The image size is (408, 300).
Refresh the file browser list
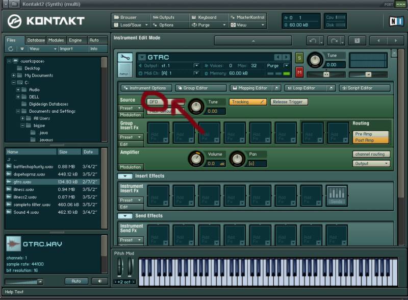(x=11, y=48)
